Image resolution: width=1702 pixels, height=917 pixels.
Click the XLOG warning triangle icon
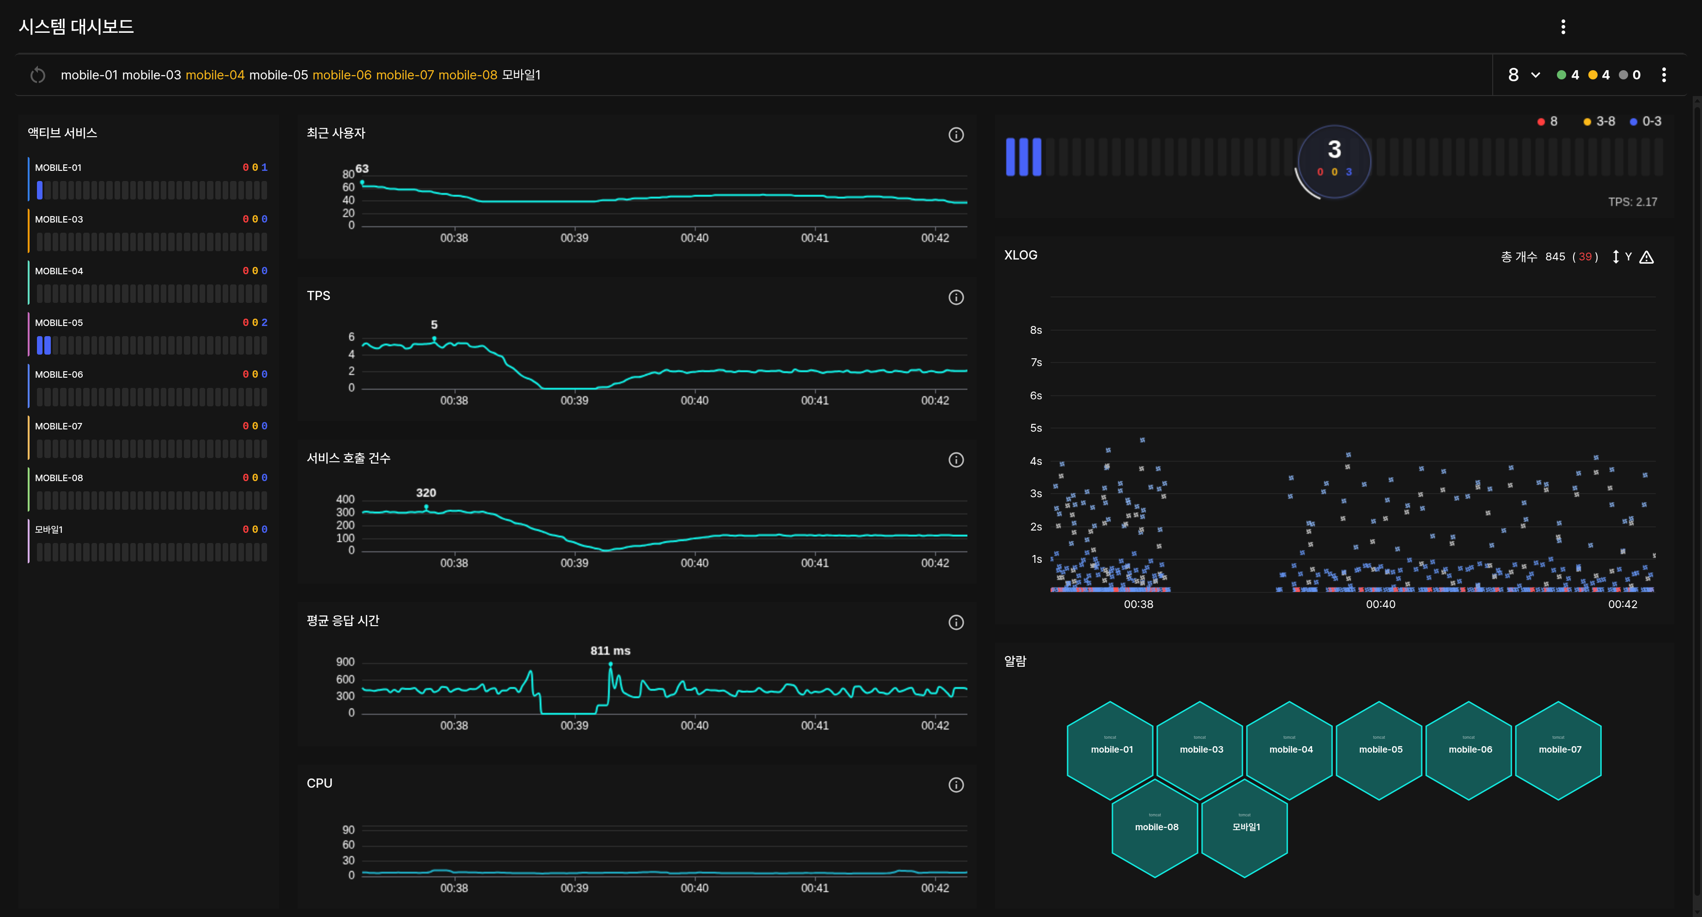[x=1647, y=257]
